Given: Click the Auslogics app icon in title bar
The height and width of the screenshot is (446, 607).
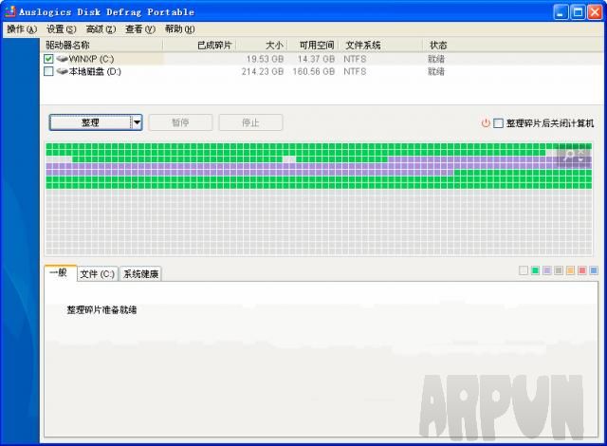Looking at the screenshot, I should click(10, 11).
